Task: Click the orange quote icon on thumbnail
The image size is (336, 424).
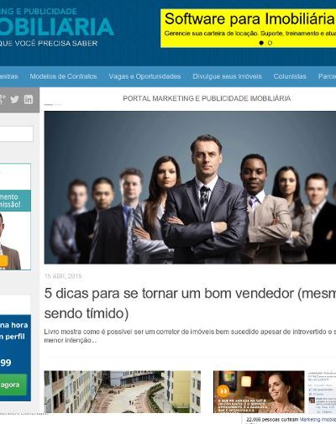Action: [223, 390]
